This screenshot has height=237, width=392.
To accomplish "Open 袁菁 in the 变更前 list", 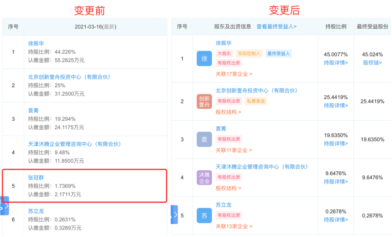I will (33, 111).
